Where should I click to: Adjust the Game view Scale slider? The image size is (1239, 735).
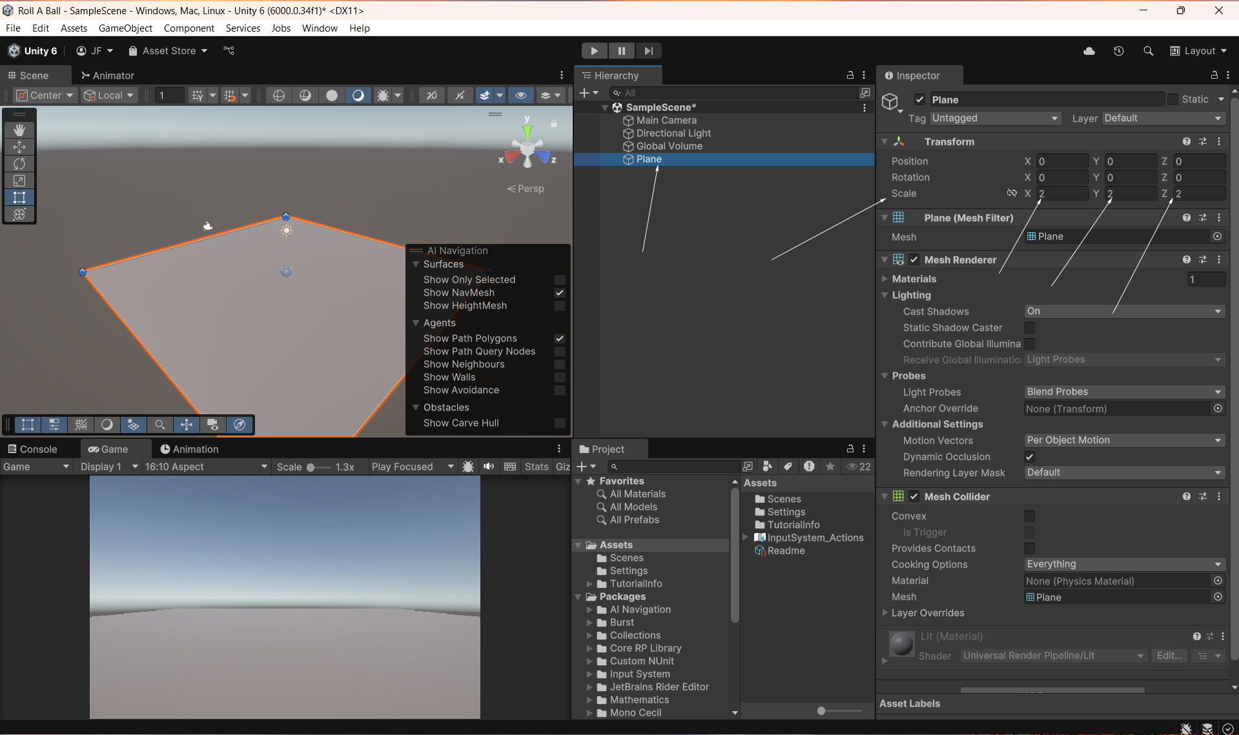311,467
